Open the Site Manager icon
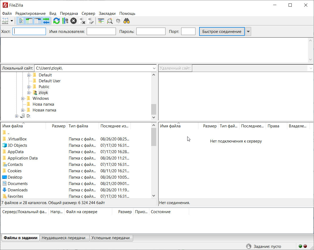The height and width of the screenshot is (250, 314). (x=5, y=21)
